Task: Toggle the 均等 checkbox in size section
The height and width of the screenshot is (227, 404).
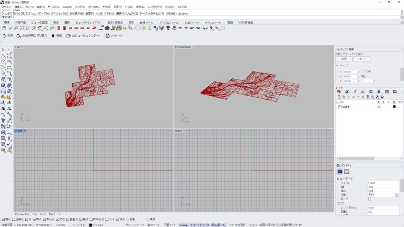Action: tap(363, 72)
